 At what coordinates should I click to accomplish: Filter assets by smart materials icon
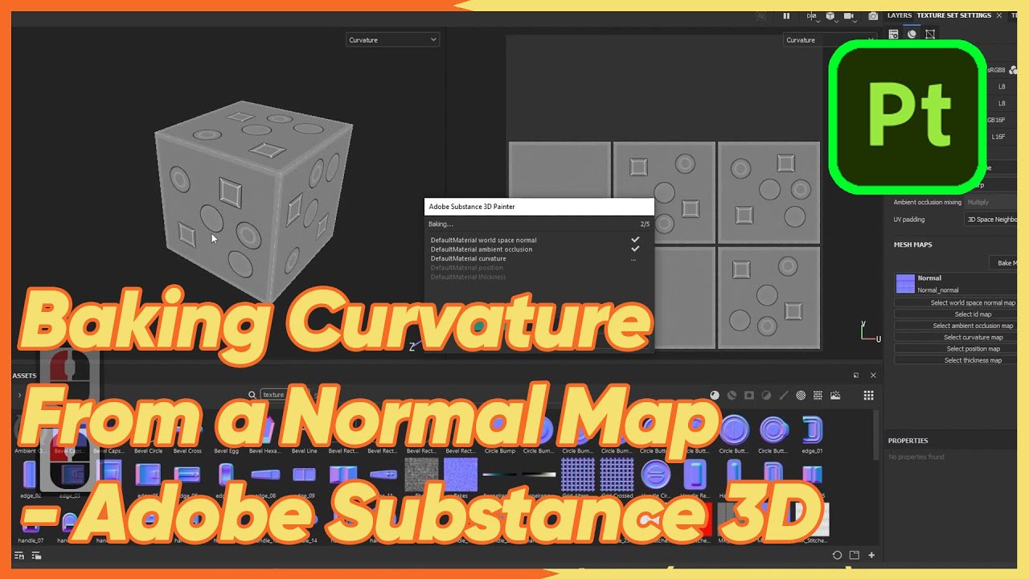click(732, 395)
